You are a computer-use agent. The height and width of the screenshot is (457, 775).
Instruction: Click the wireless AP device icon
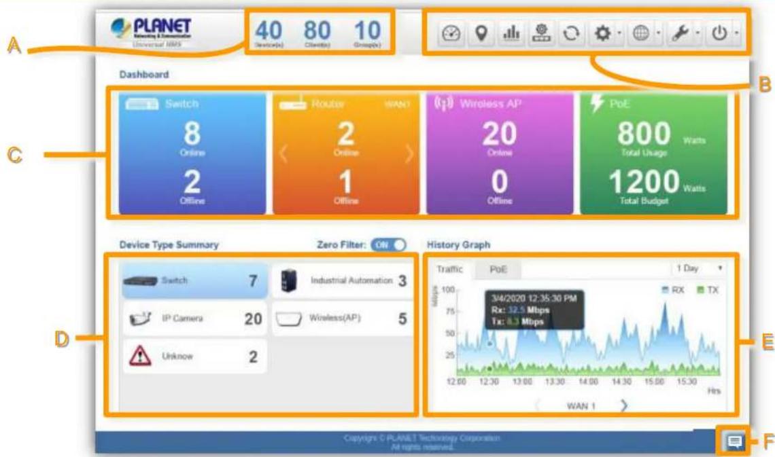click(289, 319)
